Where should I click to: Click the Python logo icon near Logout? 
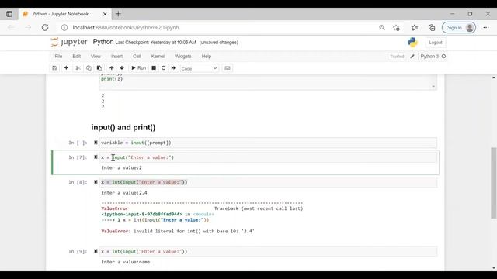pyautogui.click(x=412, y=43)
